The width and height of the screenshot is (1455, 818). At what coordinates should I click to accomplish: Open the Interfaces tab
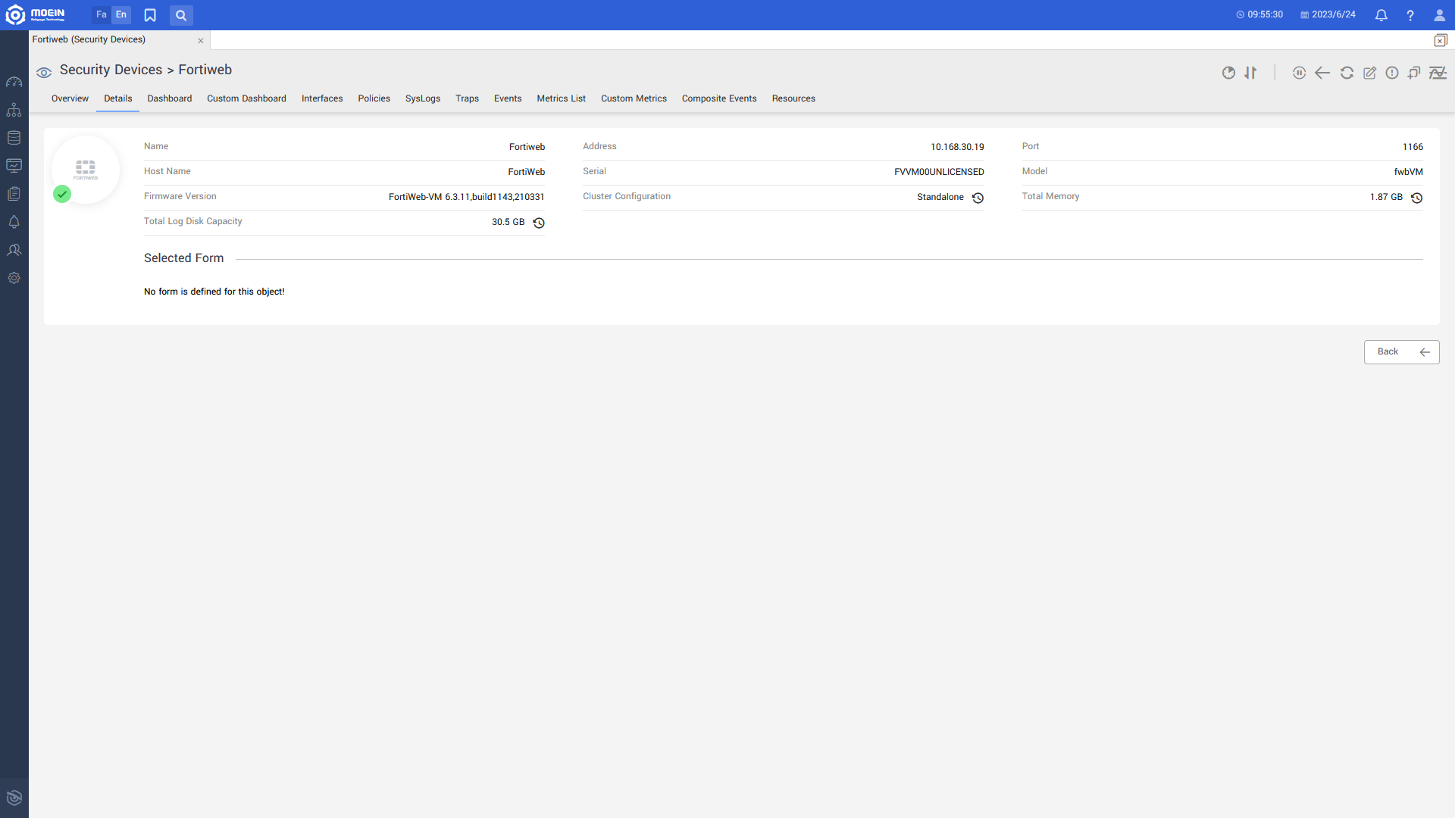coord(322,98)
